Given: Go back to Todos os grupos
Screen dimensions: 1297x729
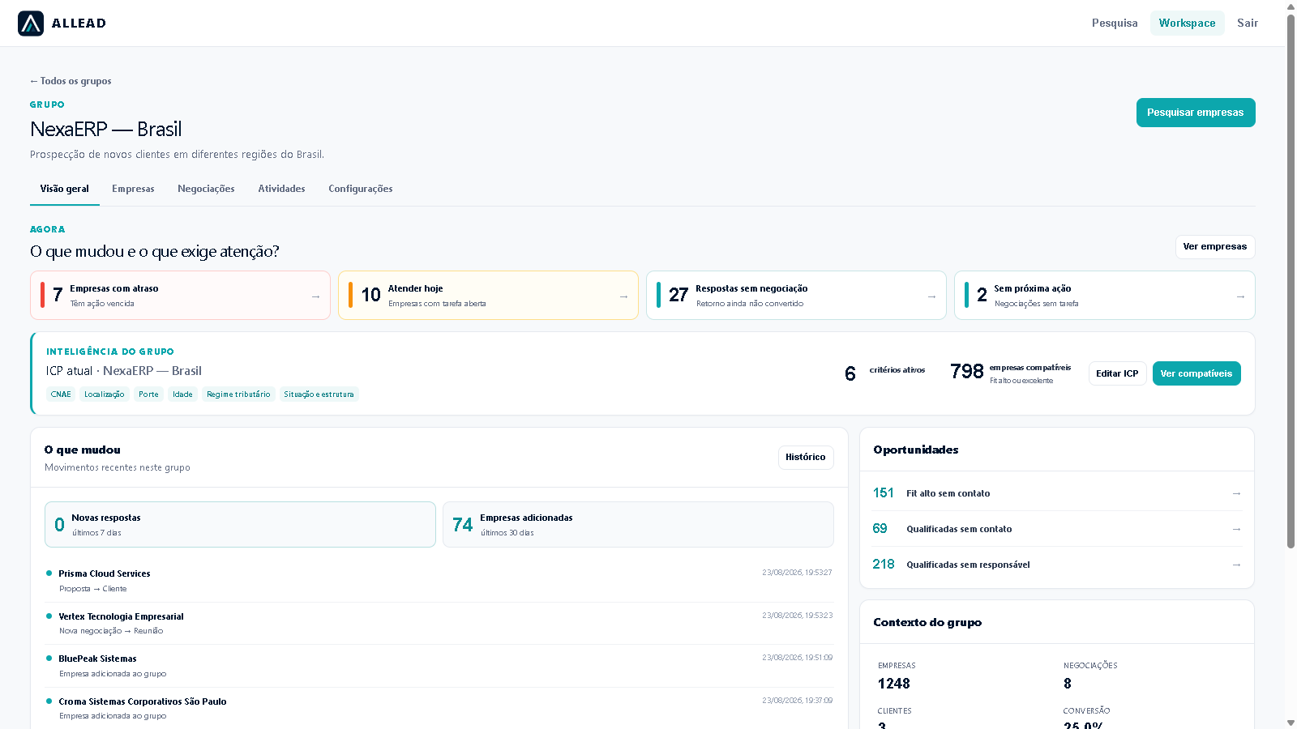Looking at the screenshot, I should click(71, 81).
